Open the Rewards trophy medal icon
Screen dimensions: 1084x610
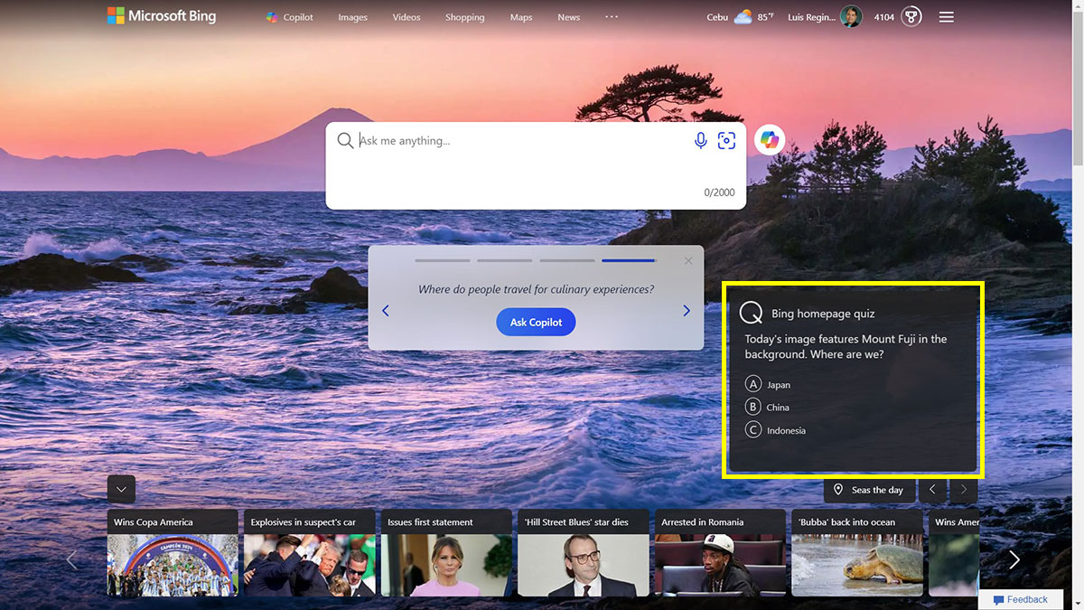point(911,16)
